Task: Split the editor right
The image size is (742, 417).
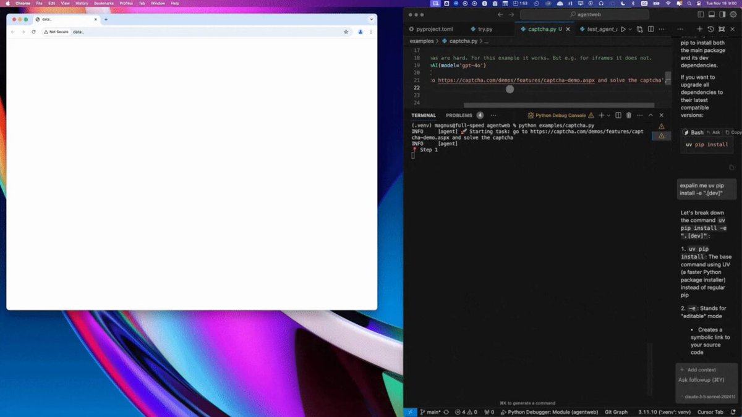Action: click(651, 29)
